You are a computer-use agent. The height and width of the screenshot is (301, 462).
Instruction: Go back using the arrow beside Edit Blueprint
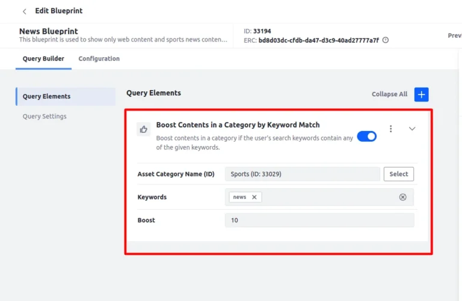tap(25, 11)
